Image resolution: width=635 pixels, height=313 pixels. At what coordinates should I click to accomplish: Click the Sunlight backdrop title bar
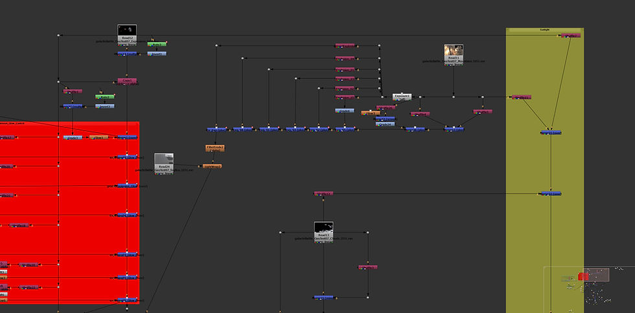[x=545, y=30]
